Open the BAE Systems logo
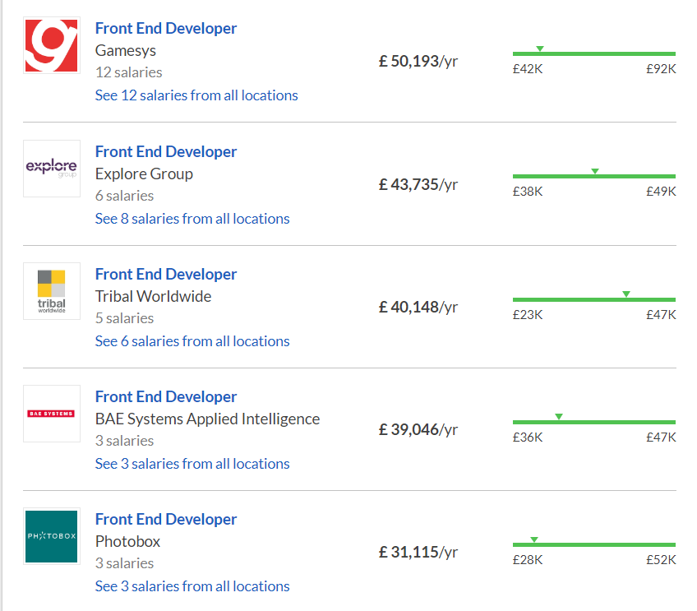 pos(52,414)
